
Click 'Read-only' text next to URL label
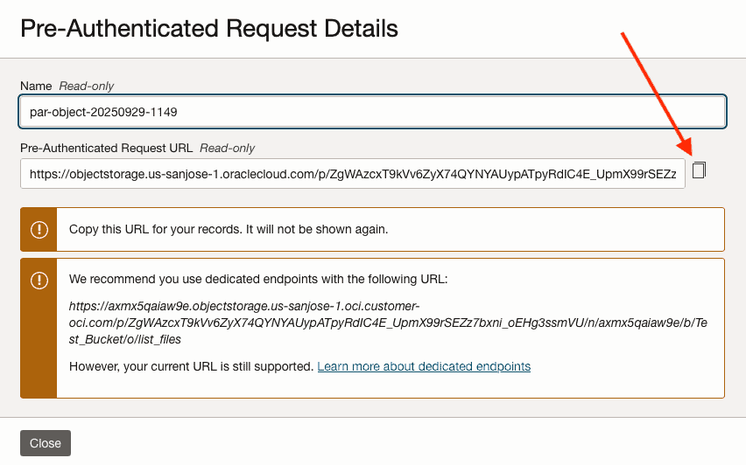227,148
